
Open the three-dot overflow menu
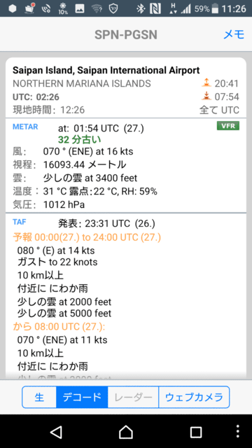[x=238, y=431]
